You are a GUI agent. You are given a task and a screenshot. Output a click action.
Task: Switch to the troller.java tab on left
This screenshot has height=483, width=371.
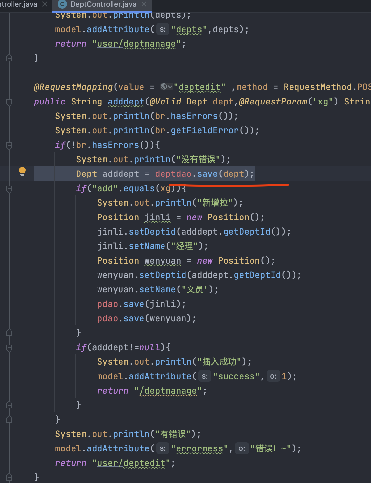[18, 4]
